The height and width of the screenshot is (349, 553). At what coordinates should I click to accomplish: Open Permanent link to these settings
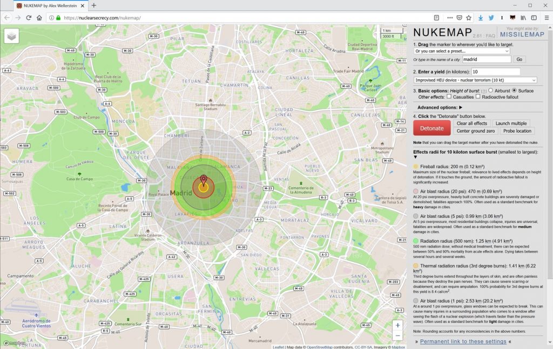coord(463,341)
